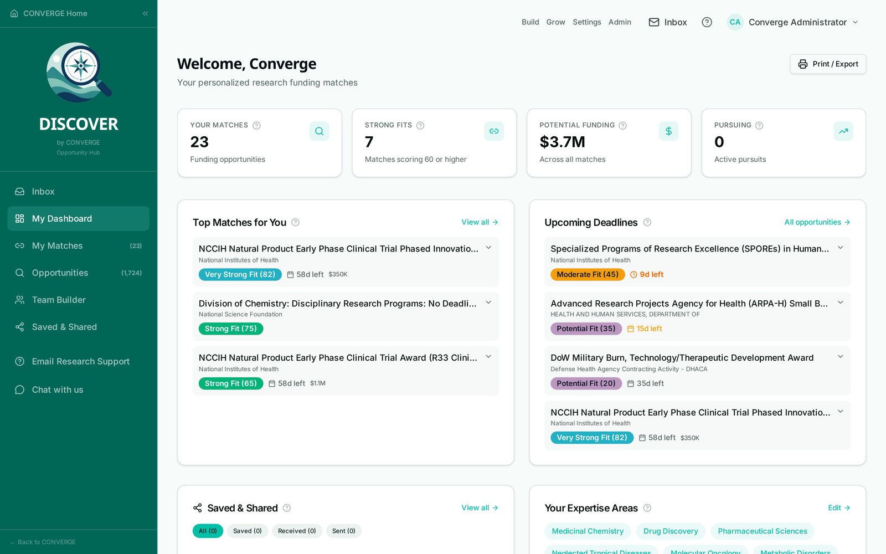Viewport: 886px width, 554px height.
Task: Click the Strong Fit (75) badge
Action: (x=231, y=329)
